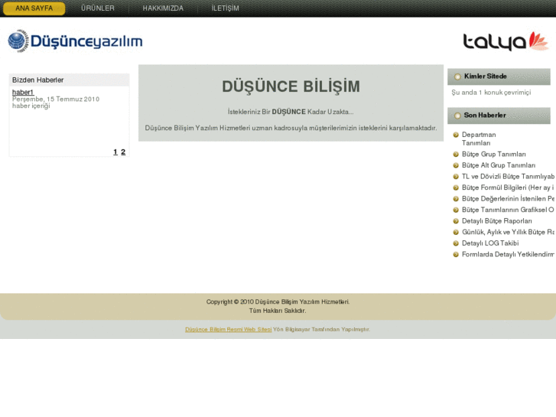
Task: Open Departman Tanımları news item
Action: [479, 138]
